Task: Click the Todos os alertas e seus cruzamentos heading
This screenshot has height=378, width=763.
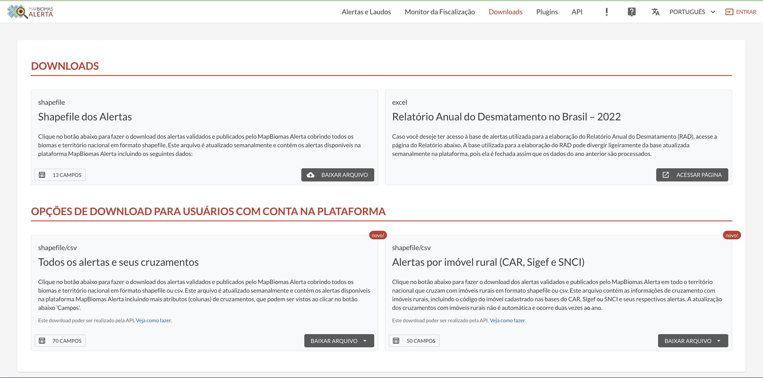Action: coord(118,262)
